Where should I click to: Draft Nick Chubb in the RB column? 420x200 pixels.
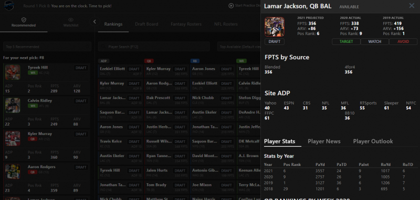(x=227, y=98)
